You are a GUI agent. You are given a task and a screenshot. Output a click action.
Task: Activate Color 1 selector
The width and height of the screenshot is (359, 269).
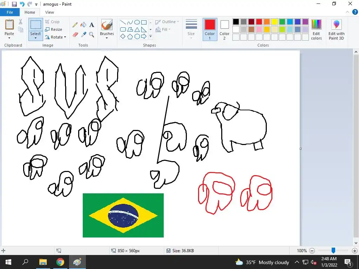(210, 29)
